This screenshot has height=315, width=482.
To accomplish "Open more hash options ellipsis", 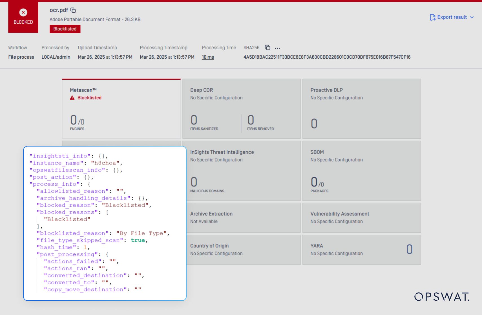I will tap(277, 48).
